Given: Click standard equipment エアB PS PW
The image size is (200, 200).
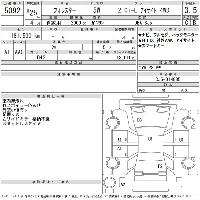Looking at the screenshot, I should click(x=149, y=67).
